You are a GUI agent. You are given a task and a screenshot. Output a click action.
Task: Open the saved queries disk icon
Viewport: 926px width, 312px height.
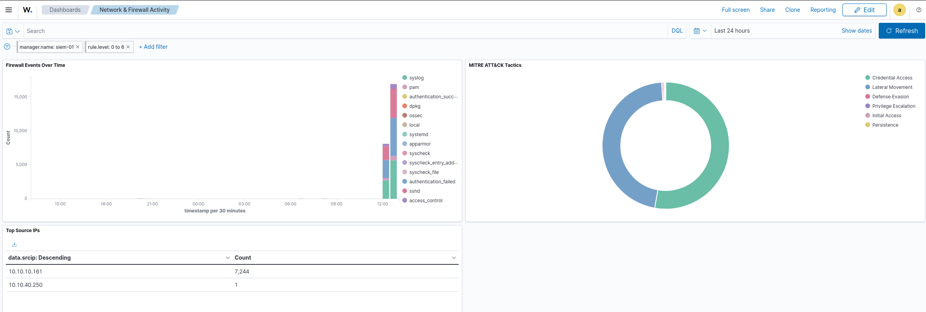[13, 31]
